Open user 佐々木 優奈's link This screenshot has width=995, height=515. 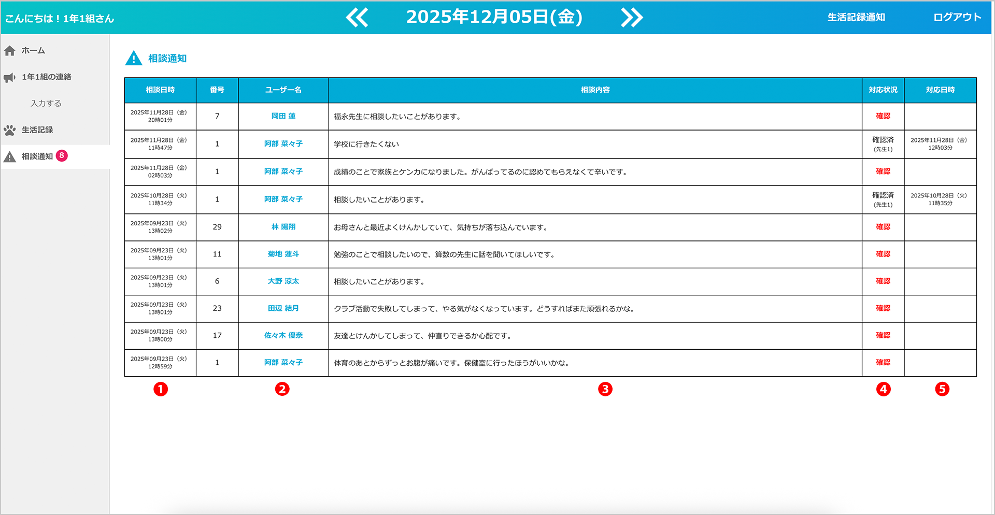point(283,335)
